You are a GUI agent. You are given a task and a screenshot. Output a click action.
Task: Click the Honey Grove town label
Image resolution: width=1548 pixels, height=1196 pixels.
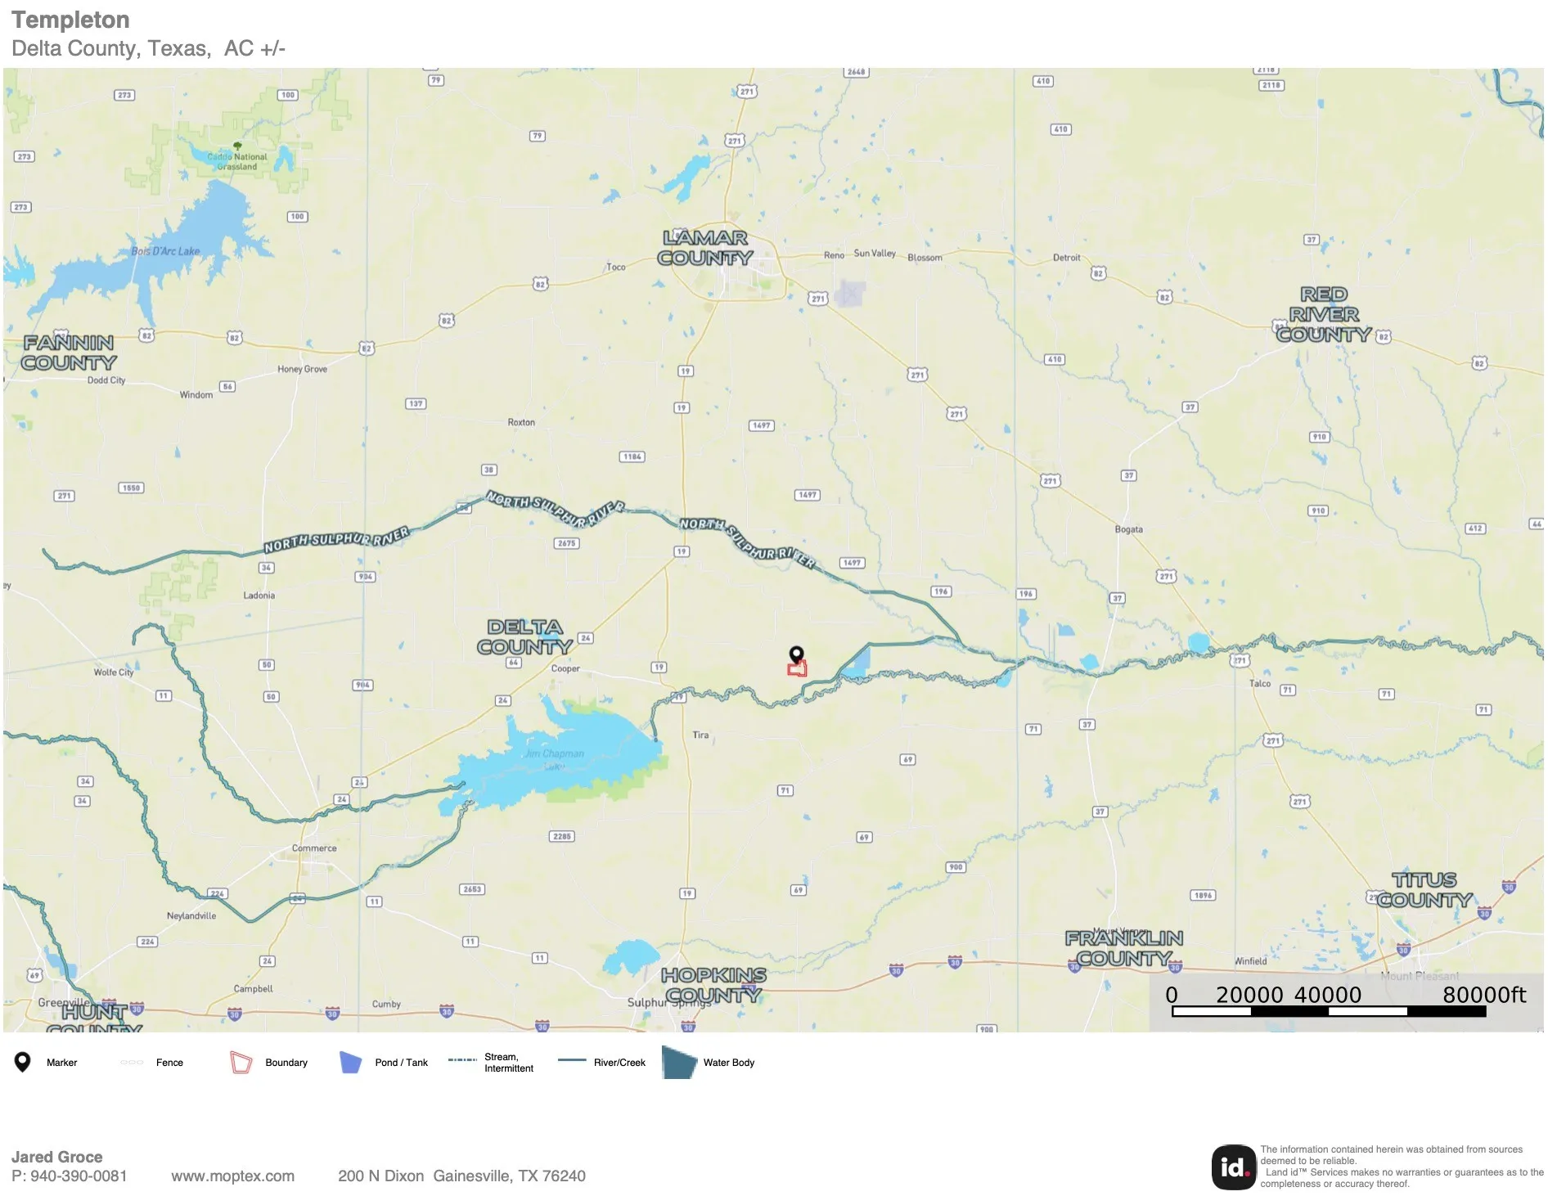(302, 369)
